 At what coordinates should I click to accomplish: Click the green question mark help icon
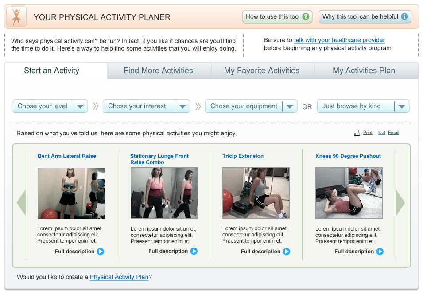point(306,17)
